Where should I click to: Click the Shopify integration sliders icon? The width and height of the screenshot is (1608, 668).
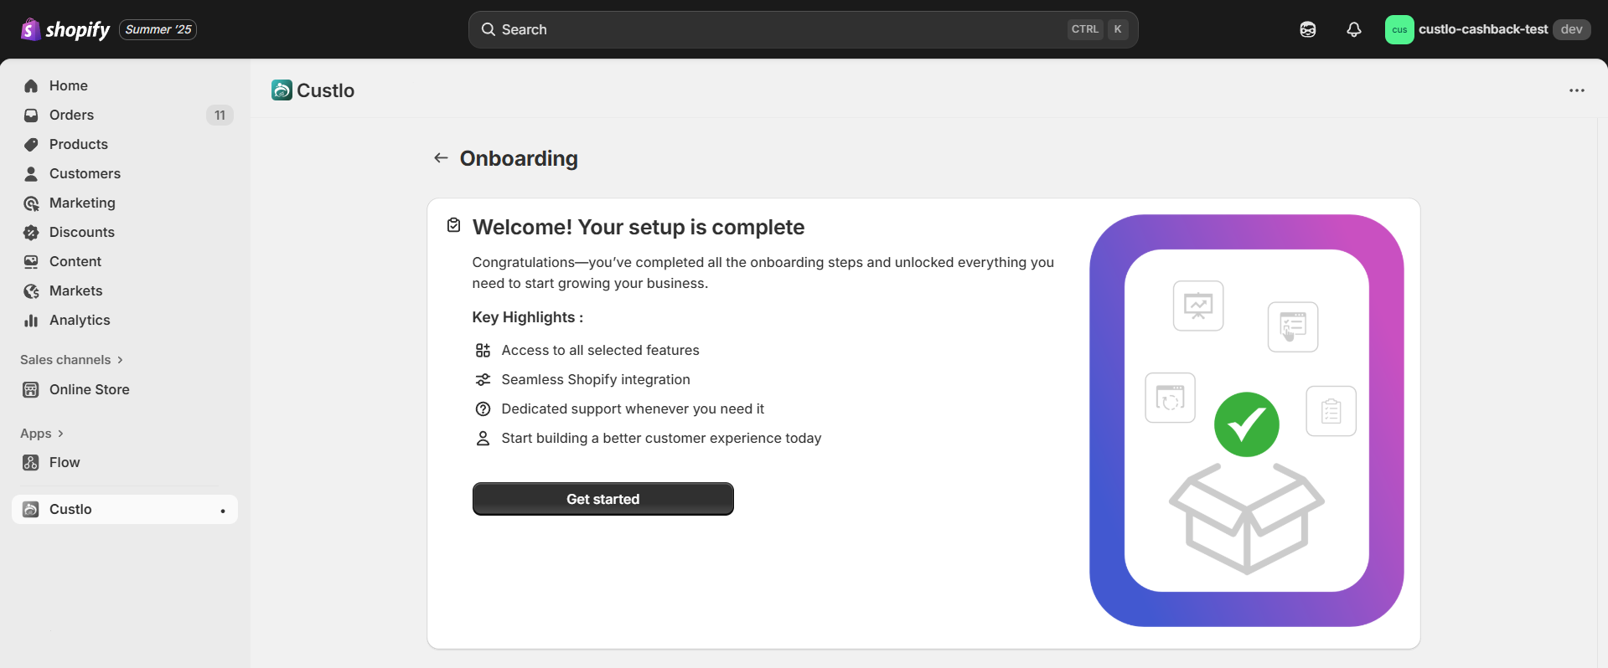point(483,379)
